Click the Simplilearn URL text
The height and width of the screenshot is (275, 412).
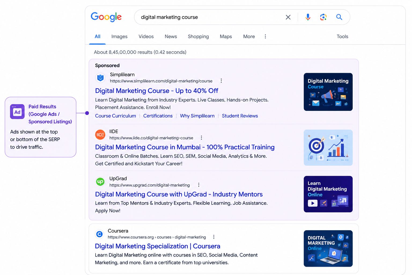[x=161, y=81]
